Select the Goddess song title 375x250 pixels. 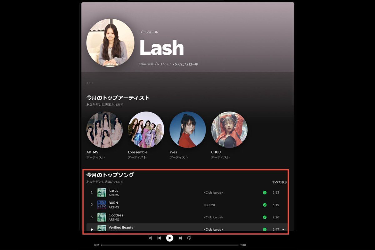tap(116, 215)
